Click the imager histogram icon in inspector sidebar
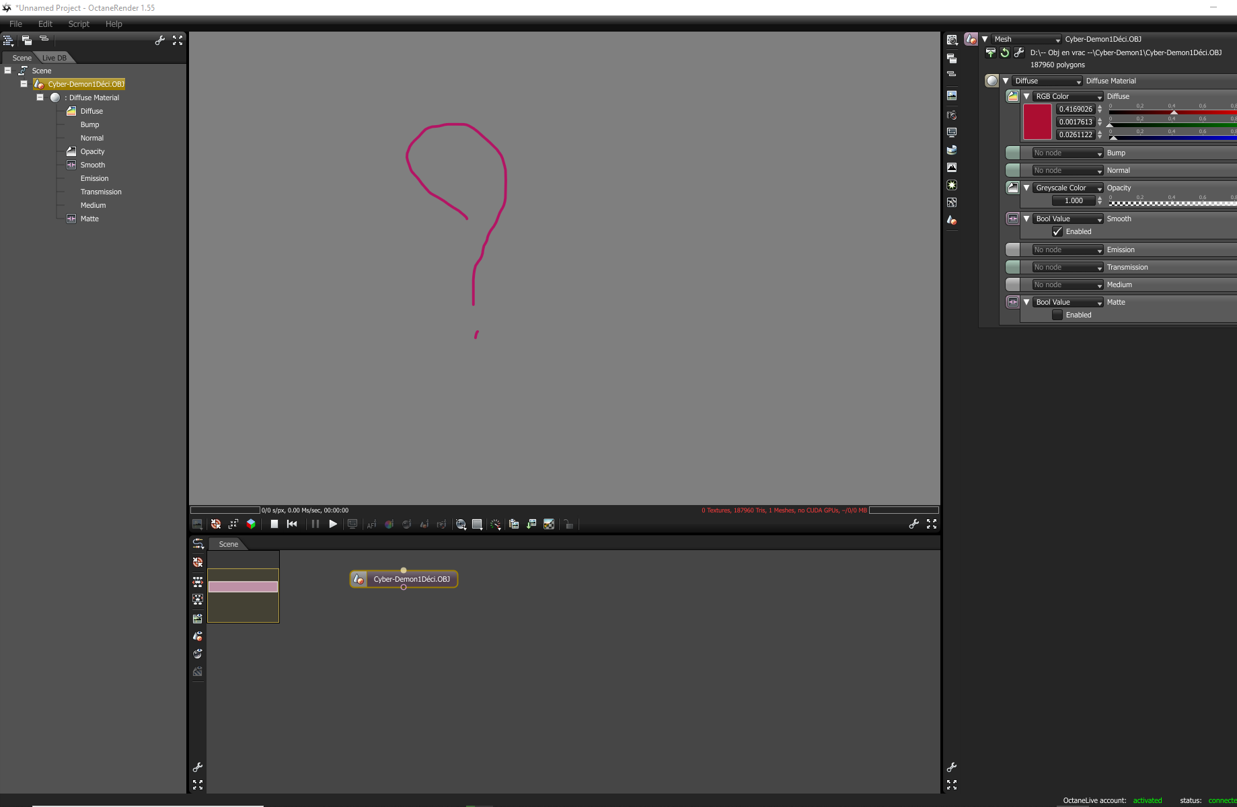This screenshot has width=1237, height=807. 952,167
